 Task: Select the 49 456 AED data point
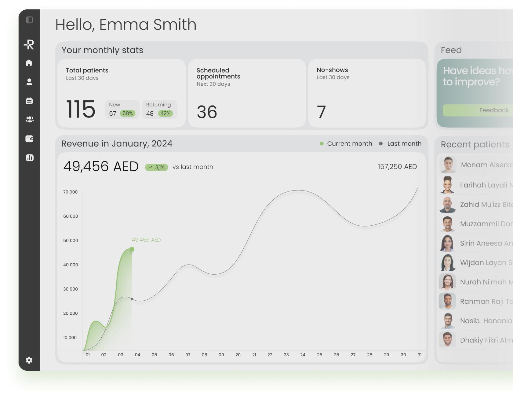132,249
